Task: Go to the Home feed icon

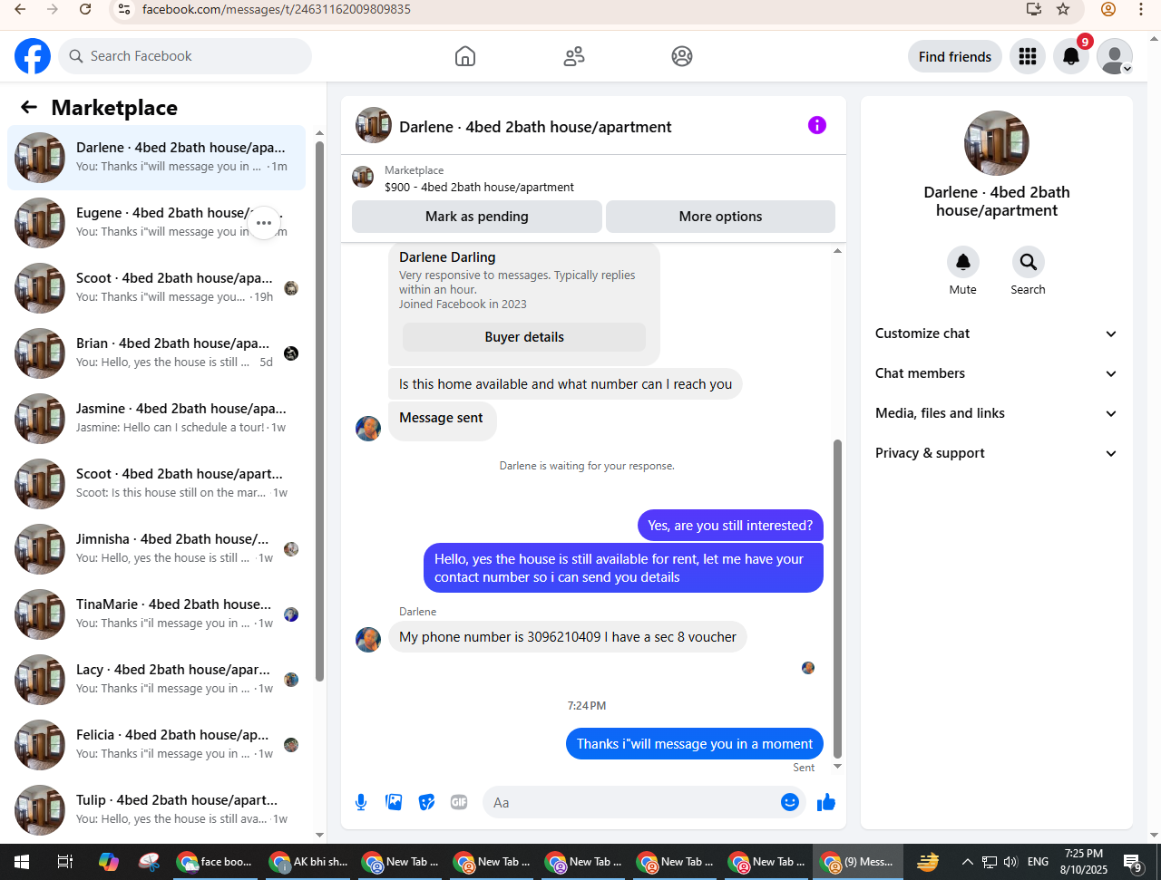Action: click(x=465, y=56)
